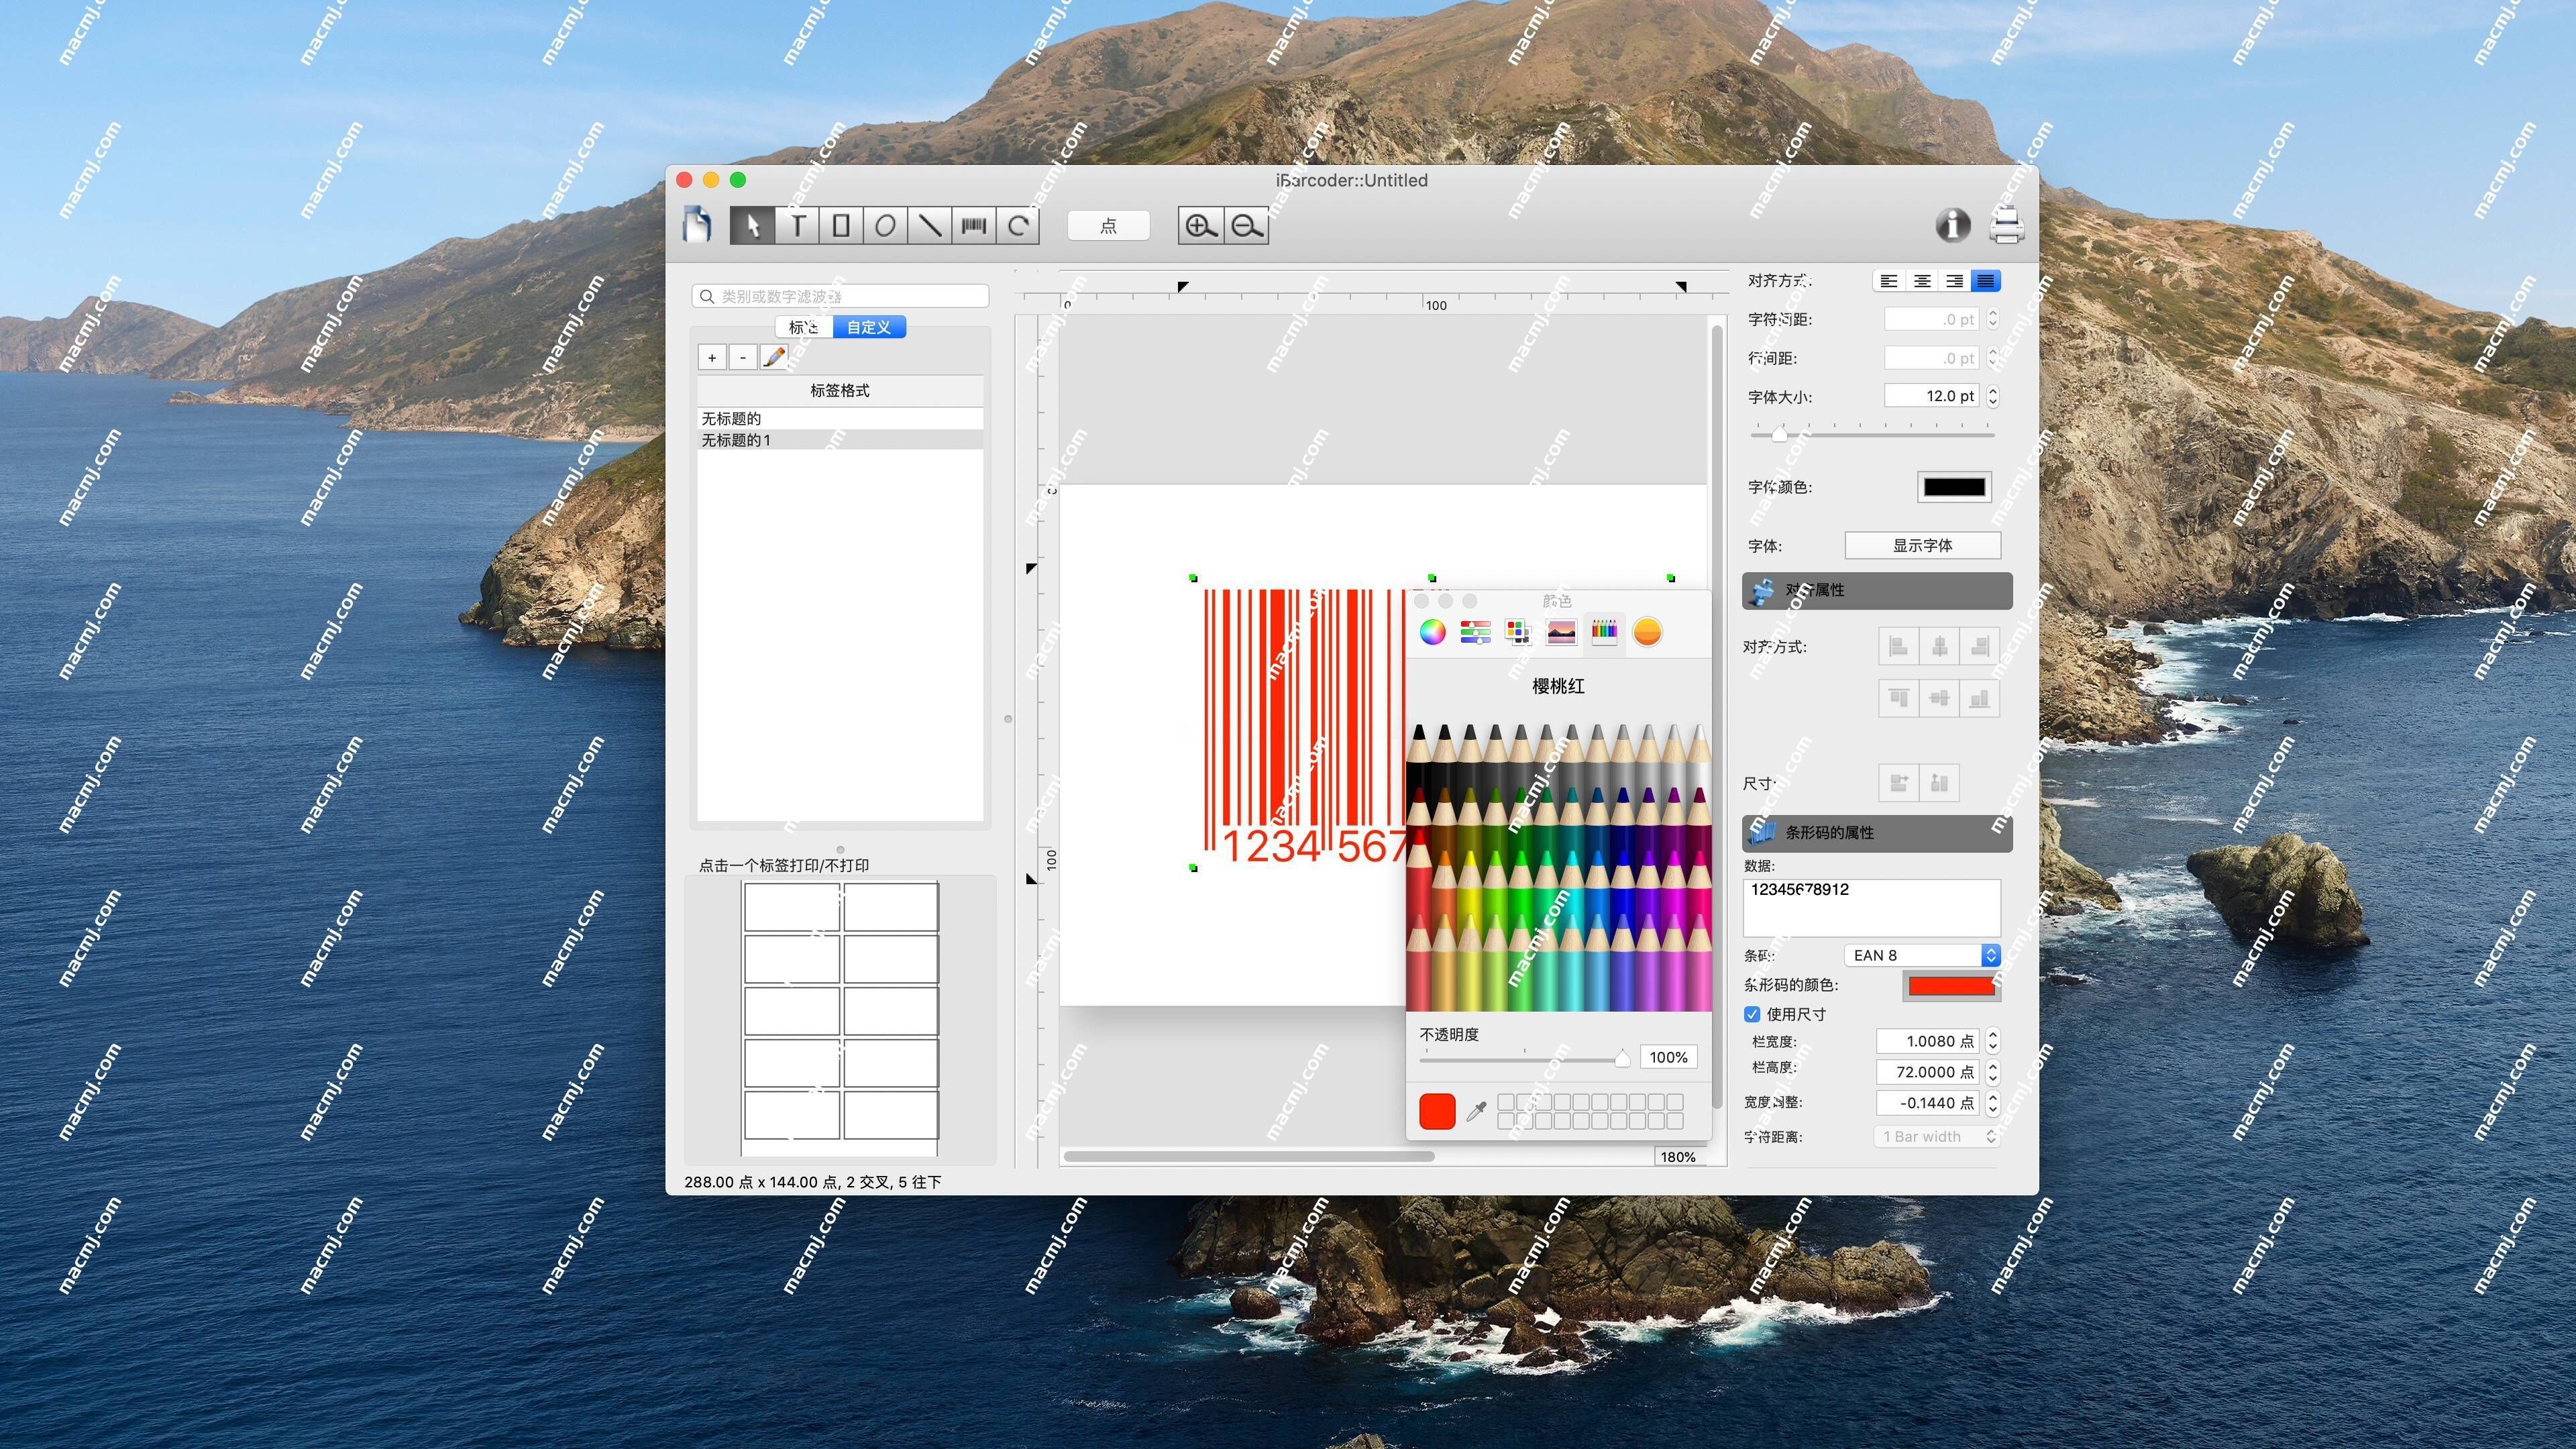Select pencils color picker mode
Image resolution: width=2576 pixels, height=1449 pixels.
tap(1604, 632)
